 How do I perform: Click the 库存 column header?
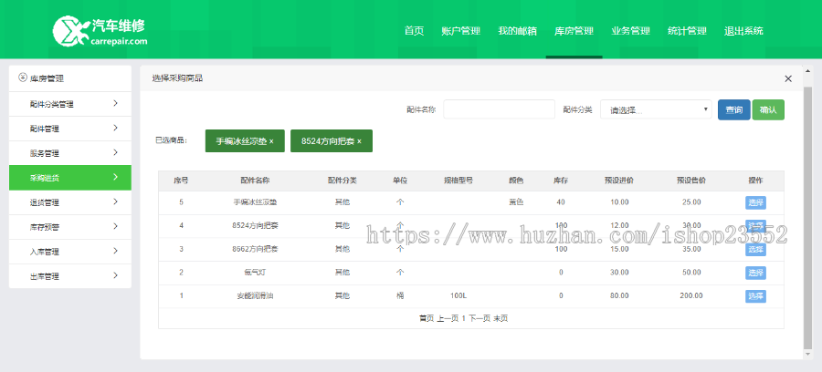[561, 181]
